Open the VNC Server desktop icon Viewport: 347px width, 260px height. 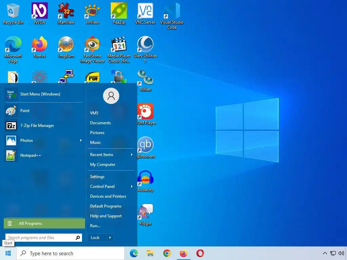pos(145,13)
